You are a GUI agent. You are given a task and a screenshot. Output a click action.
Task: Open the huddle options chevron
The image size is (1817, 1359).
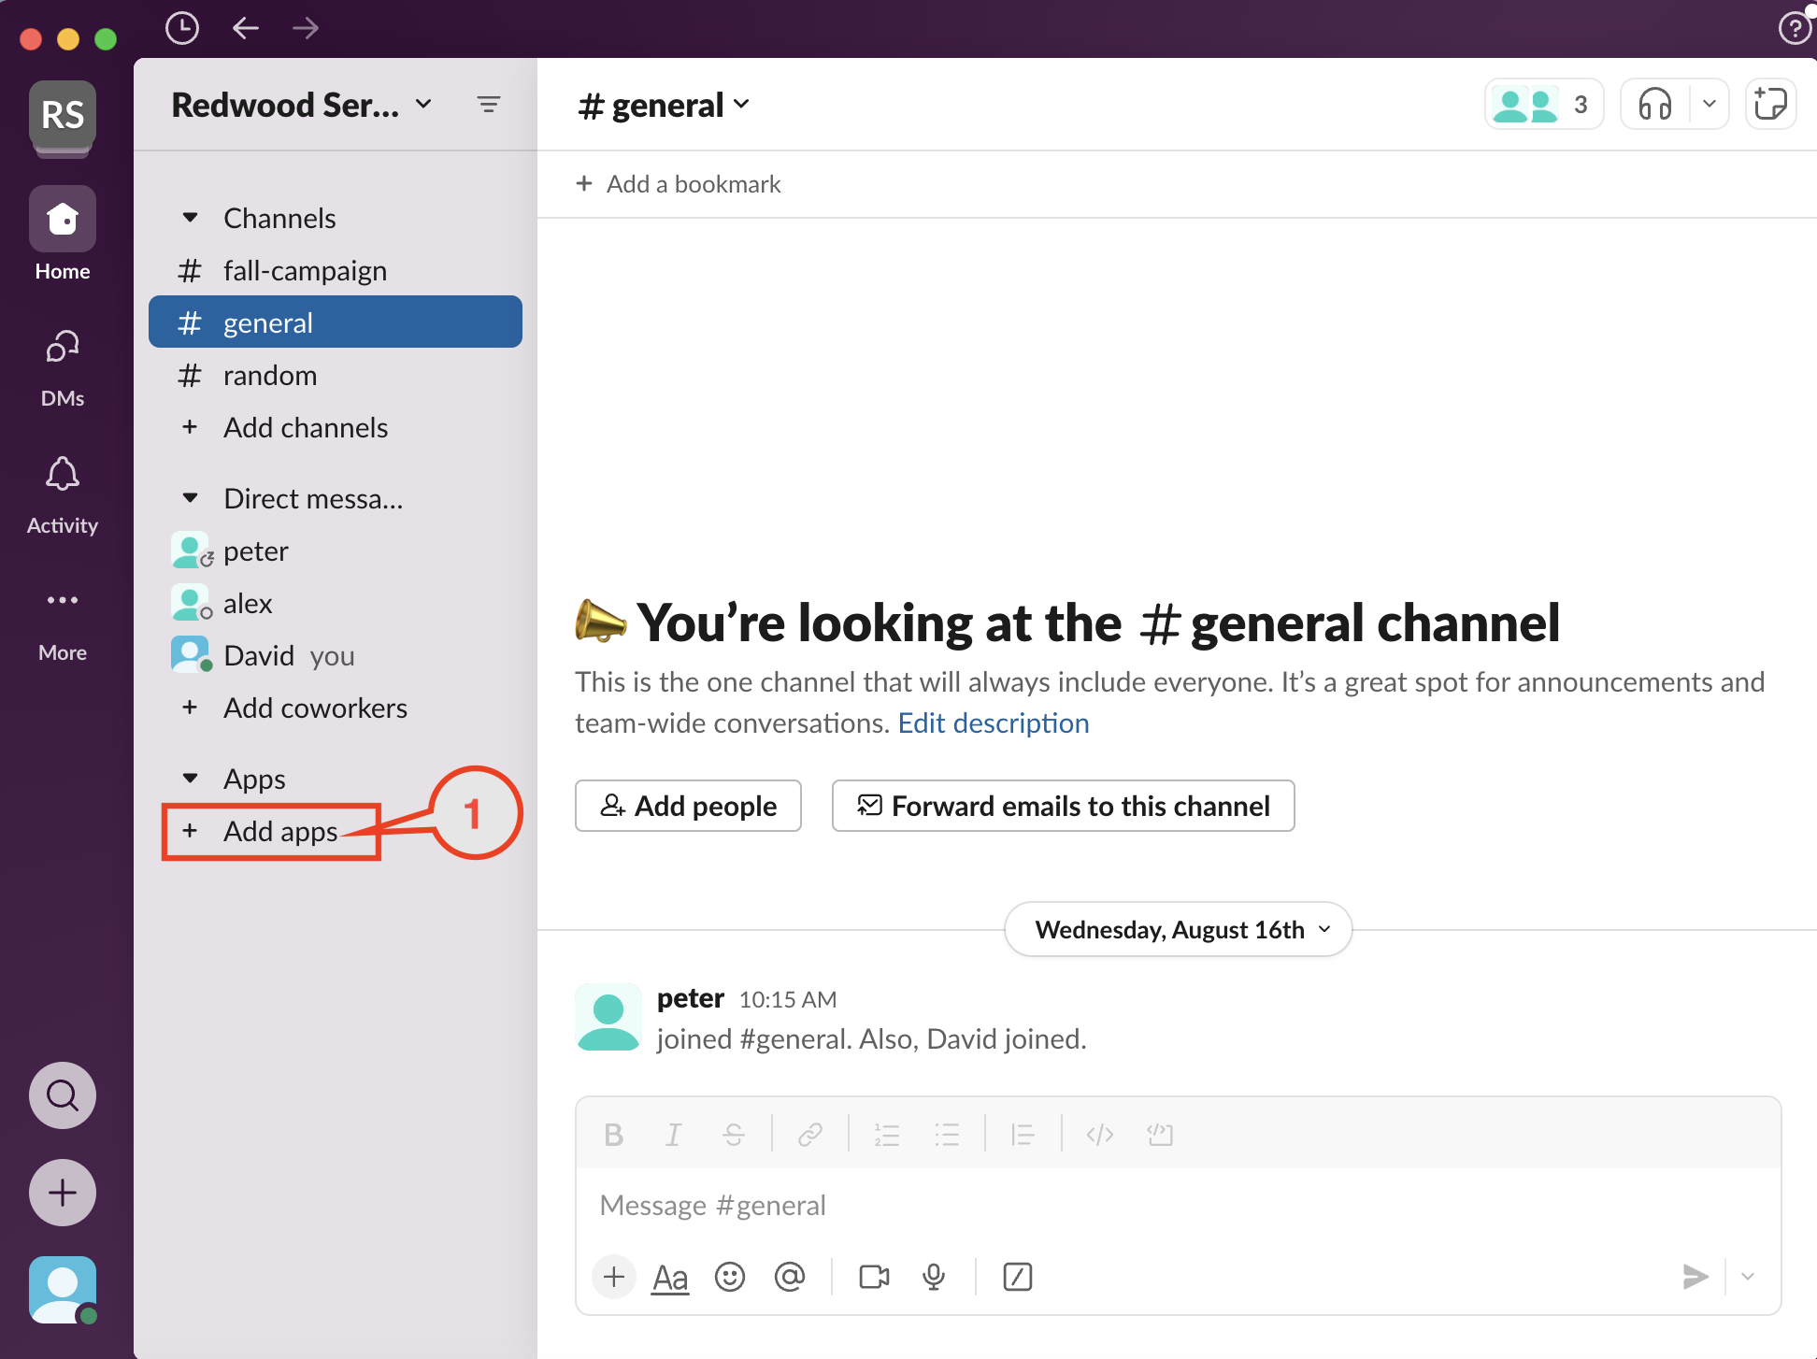coord(1710,104)
